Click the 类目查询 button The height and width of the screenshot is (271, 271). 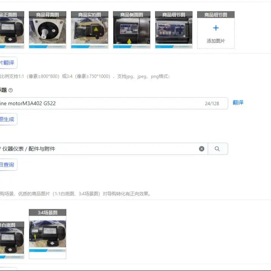pos(8,165)
